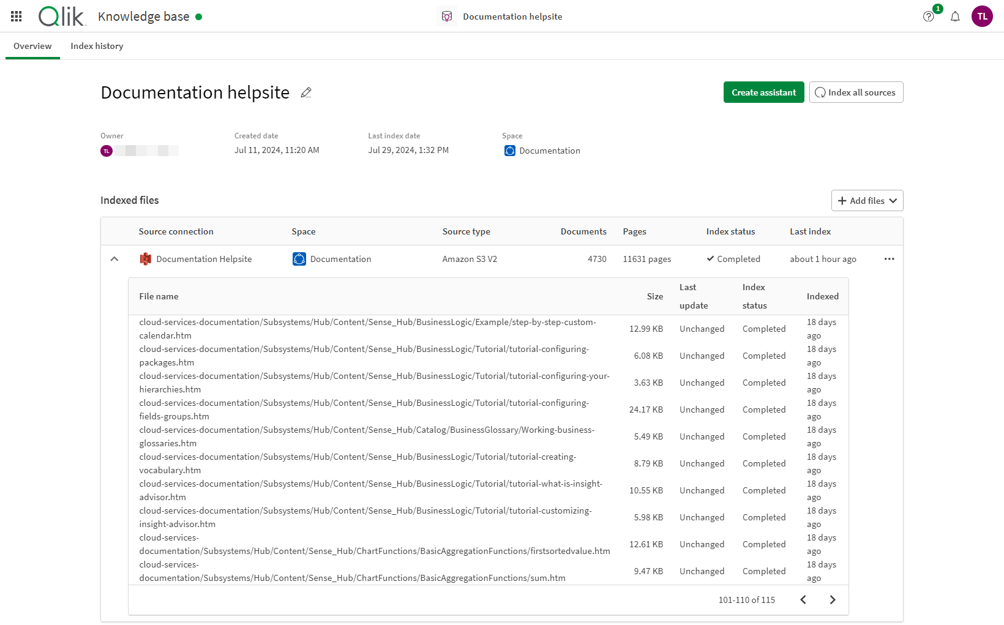Switch to the Index history tab
The width and height of the screenshot is (1004, 625).
97,46
